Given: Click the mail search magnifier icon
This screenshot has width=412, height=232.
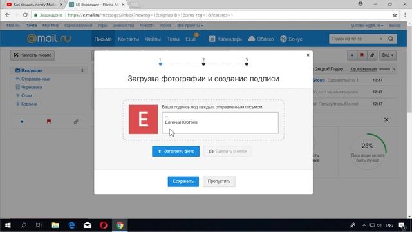Looking at the screenshot, I should pos(391,39).
